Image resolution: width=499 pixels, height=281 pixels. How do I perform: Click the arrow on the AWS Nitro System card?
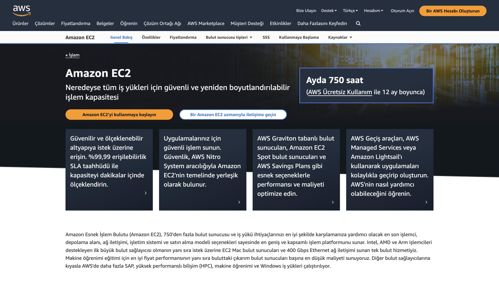click(x=239, y=202)
